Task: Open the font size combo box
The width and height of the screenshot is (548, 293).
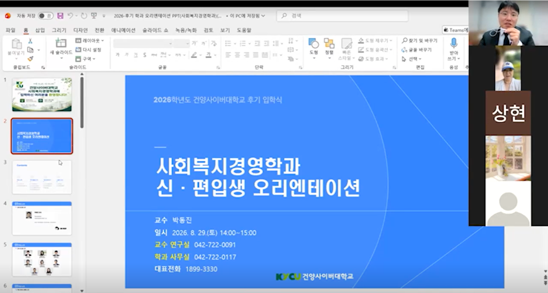Action: [x=181, y=43]
